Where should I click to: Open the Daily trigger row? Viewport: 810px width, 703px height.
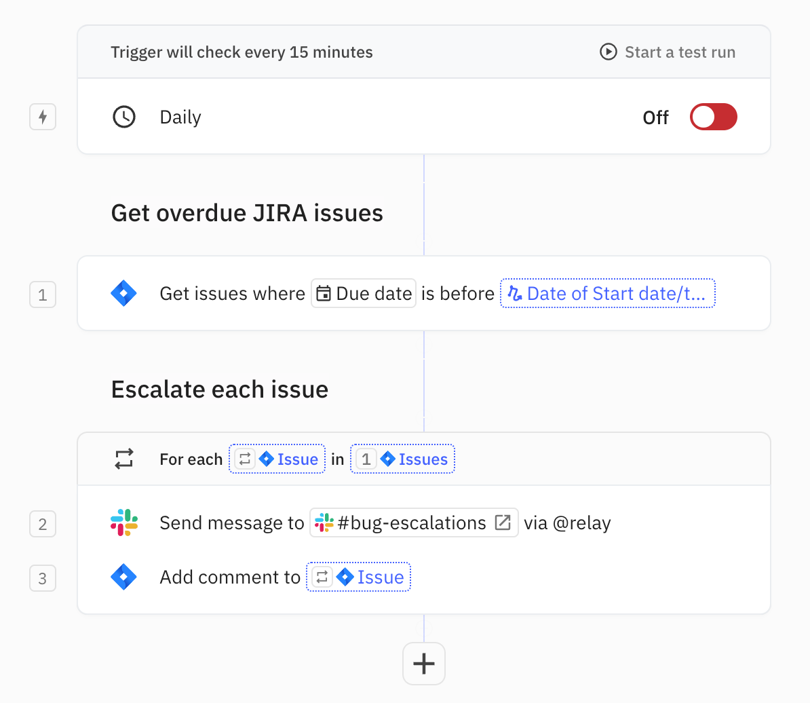(x=423, y=117)
